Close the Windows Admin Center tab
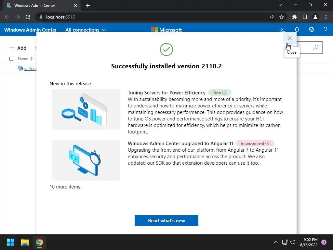Viewport: 333px width, 250px height. [75, 6]
